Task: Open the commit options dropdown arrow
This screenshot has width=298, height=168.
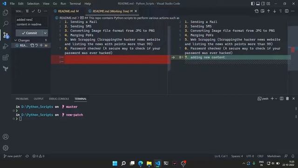Action: click(x=45, y=33)
